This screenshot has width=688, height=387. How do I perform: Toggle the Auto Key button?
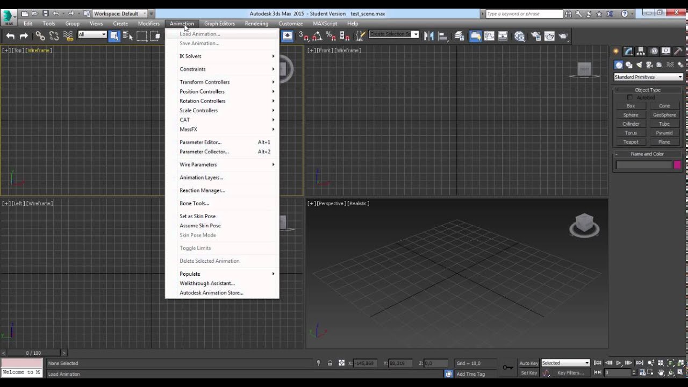tap(529, 363)
